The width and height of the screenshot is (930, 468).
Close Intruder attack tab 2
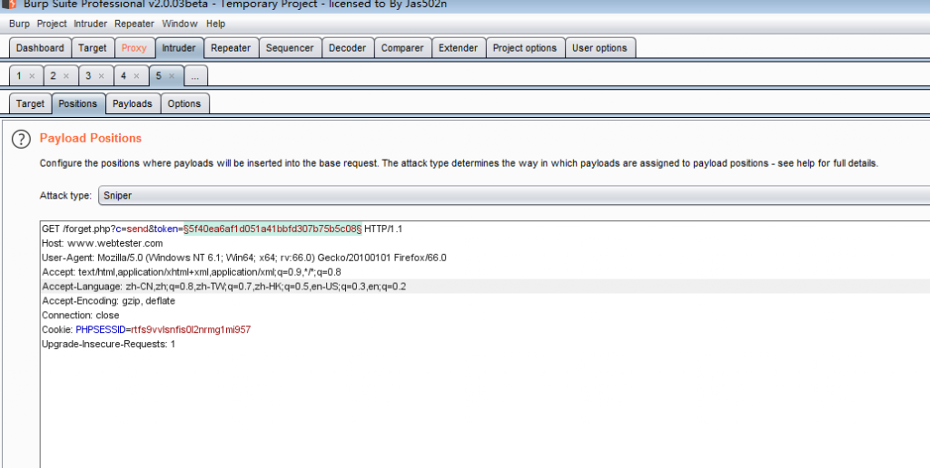click(65, 76)
